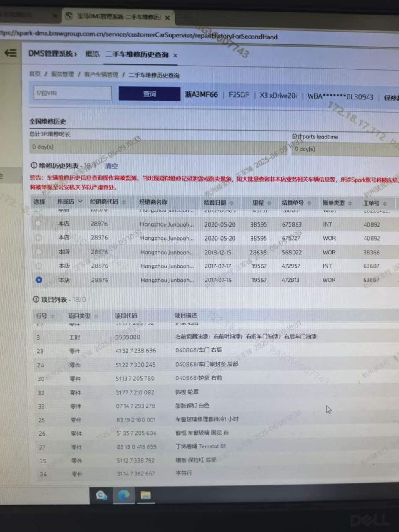Click part code 51 13 7 205 780
This screenshot has height=532, width=399.
point(135,379)
